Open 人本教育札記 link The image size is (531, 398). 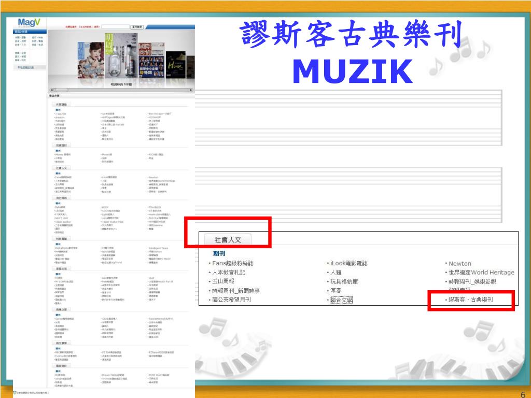[229, 273]
